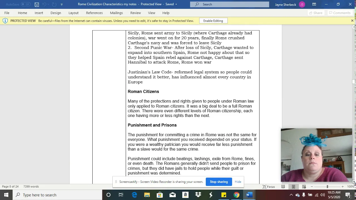Switch to the Home tab
The width and height of the screenshot is (356, 200).
(x=23, y=13)
